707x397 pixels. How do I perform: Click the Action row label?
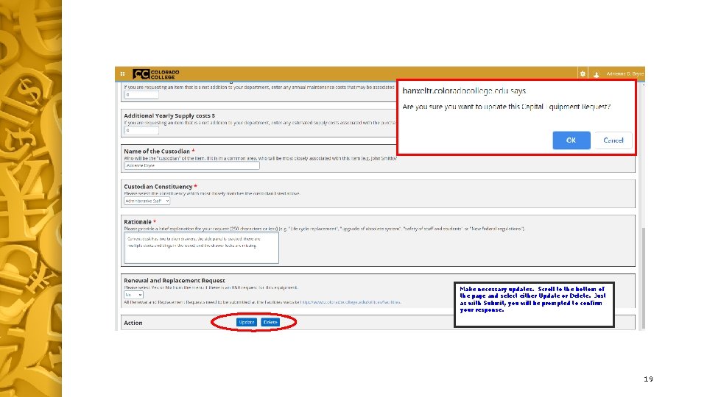point(133,323)
